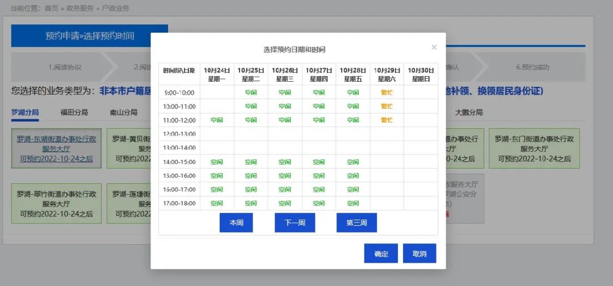Select 空闲 slot 15:00-16:00 on 10月25日
This screenshot has width=613, height=286.
point(251,176)
